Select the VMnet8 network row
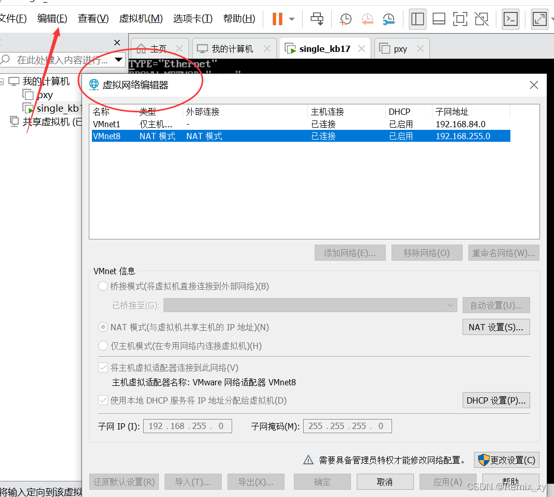Screen dimensions: 554x497 click(301, 136)
